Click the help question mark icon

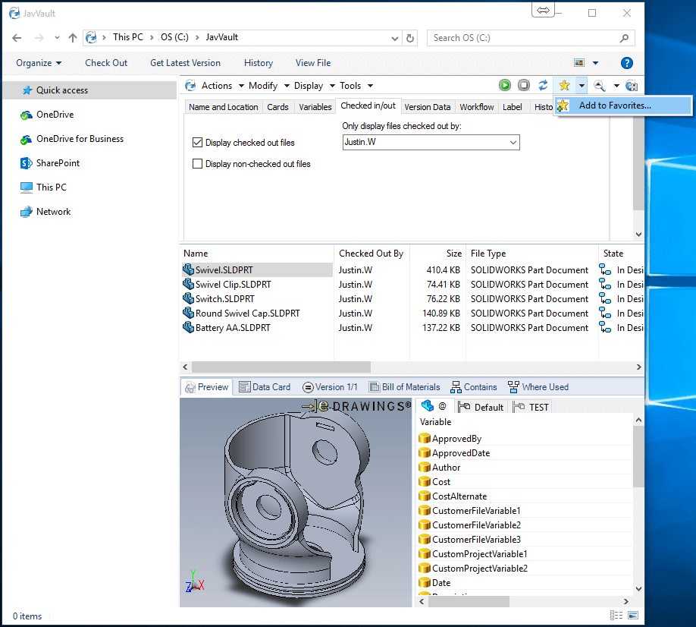click(626, 63)
